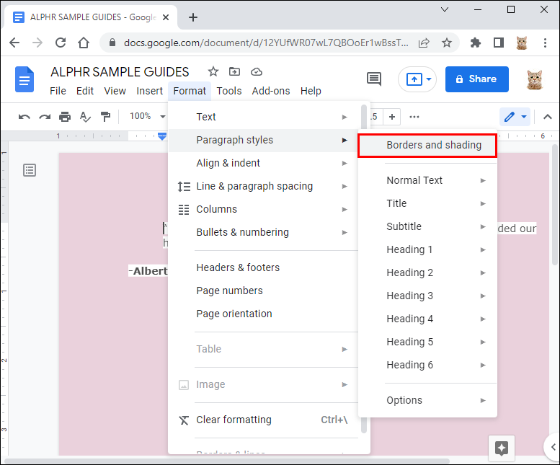This screenshot has height=465, width=560.
Task: Bookmark this page with the star
Action: (446, 43)
